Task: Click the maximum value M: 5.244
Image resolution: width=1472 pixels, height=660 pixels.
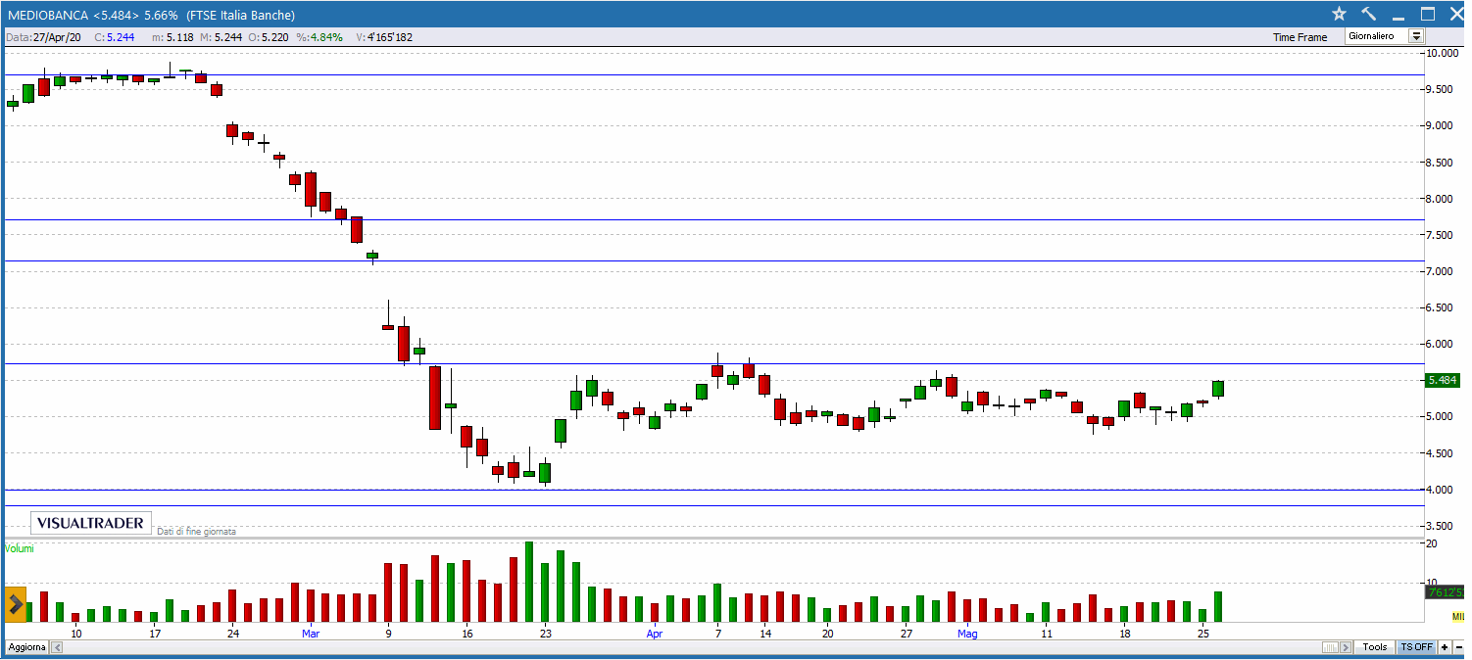Action: [x=221, y=37]
